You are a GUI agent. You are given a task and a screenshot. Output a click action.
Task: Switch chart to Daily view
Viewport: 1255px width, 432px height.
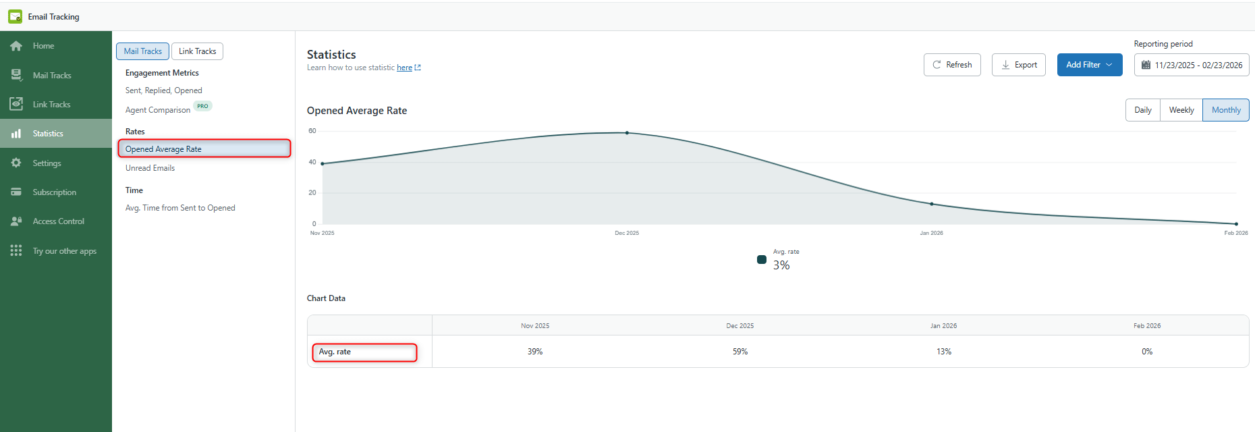(1142, 110)
